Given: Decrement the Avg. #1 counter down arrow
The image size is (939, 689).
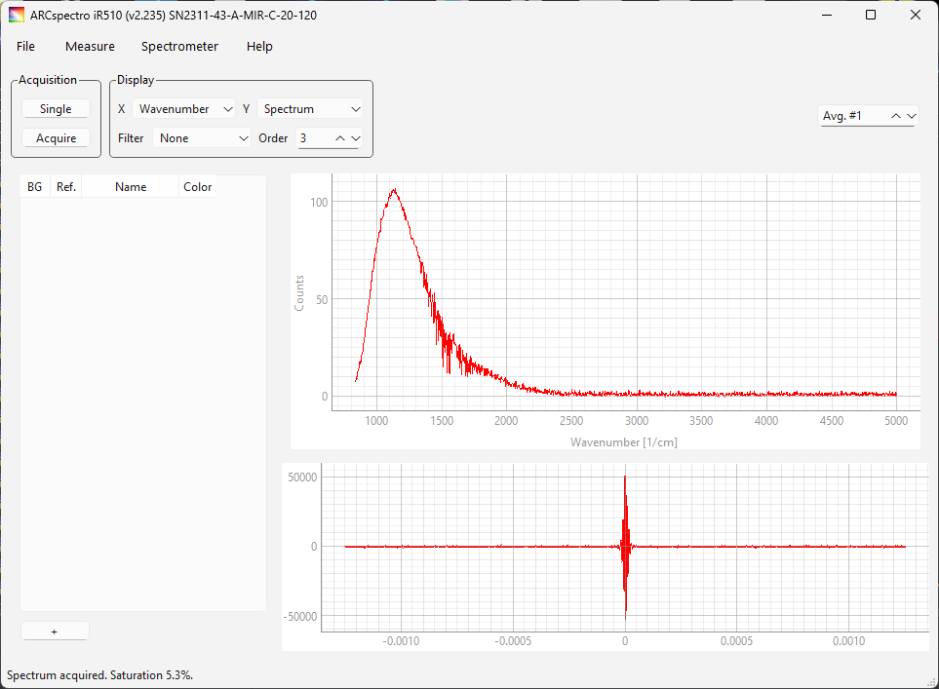Looking at the screenshot, I should click(x=911, y=116).
